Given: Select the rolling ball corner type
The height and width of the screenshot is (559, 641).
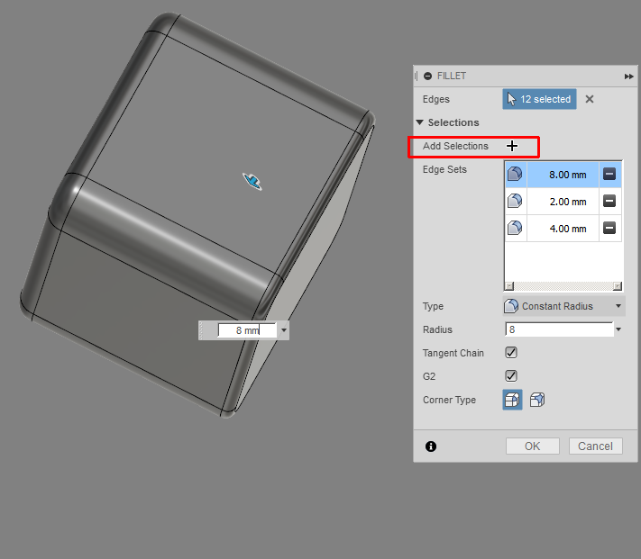Looking at the screenshot, I should (512, 400).
